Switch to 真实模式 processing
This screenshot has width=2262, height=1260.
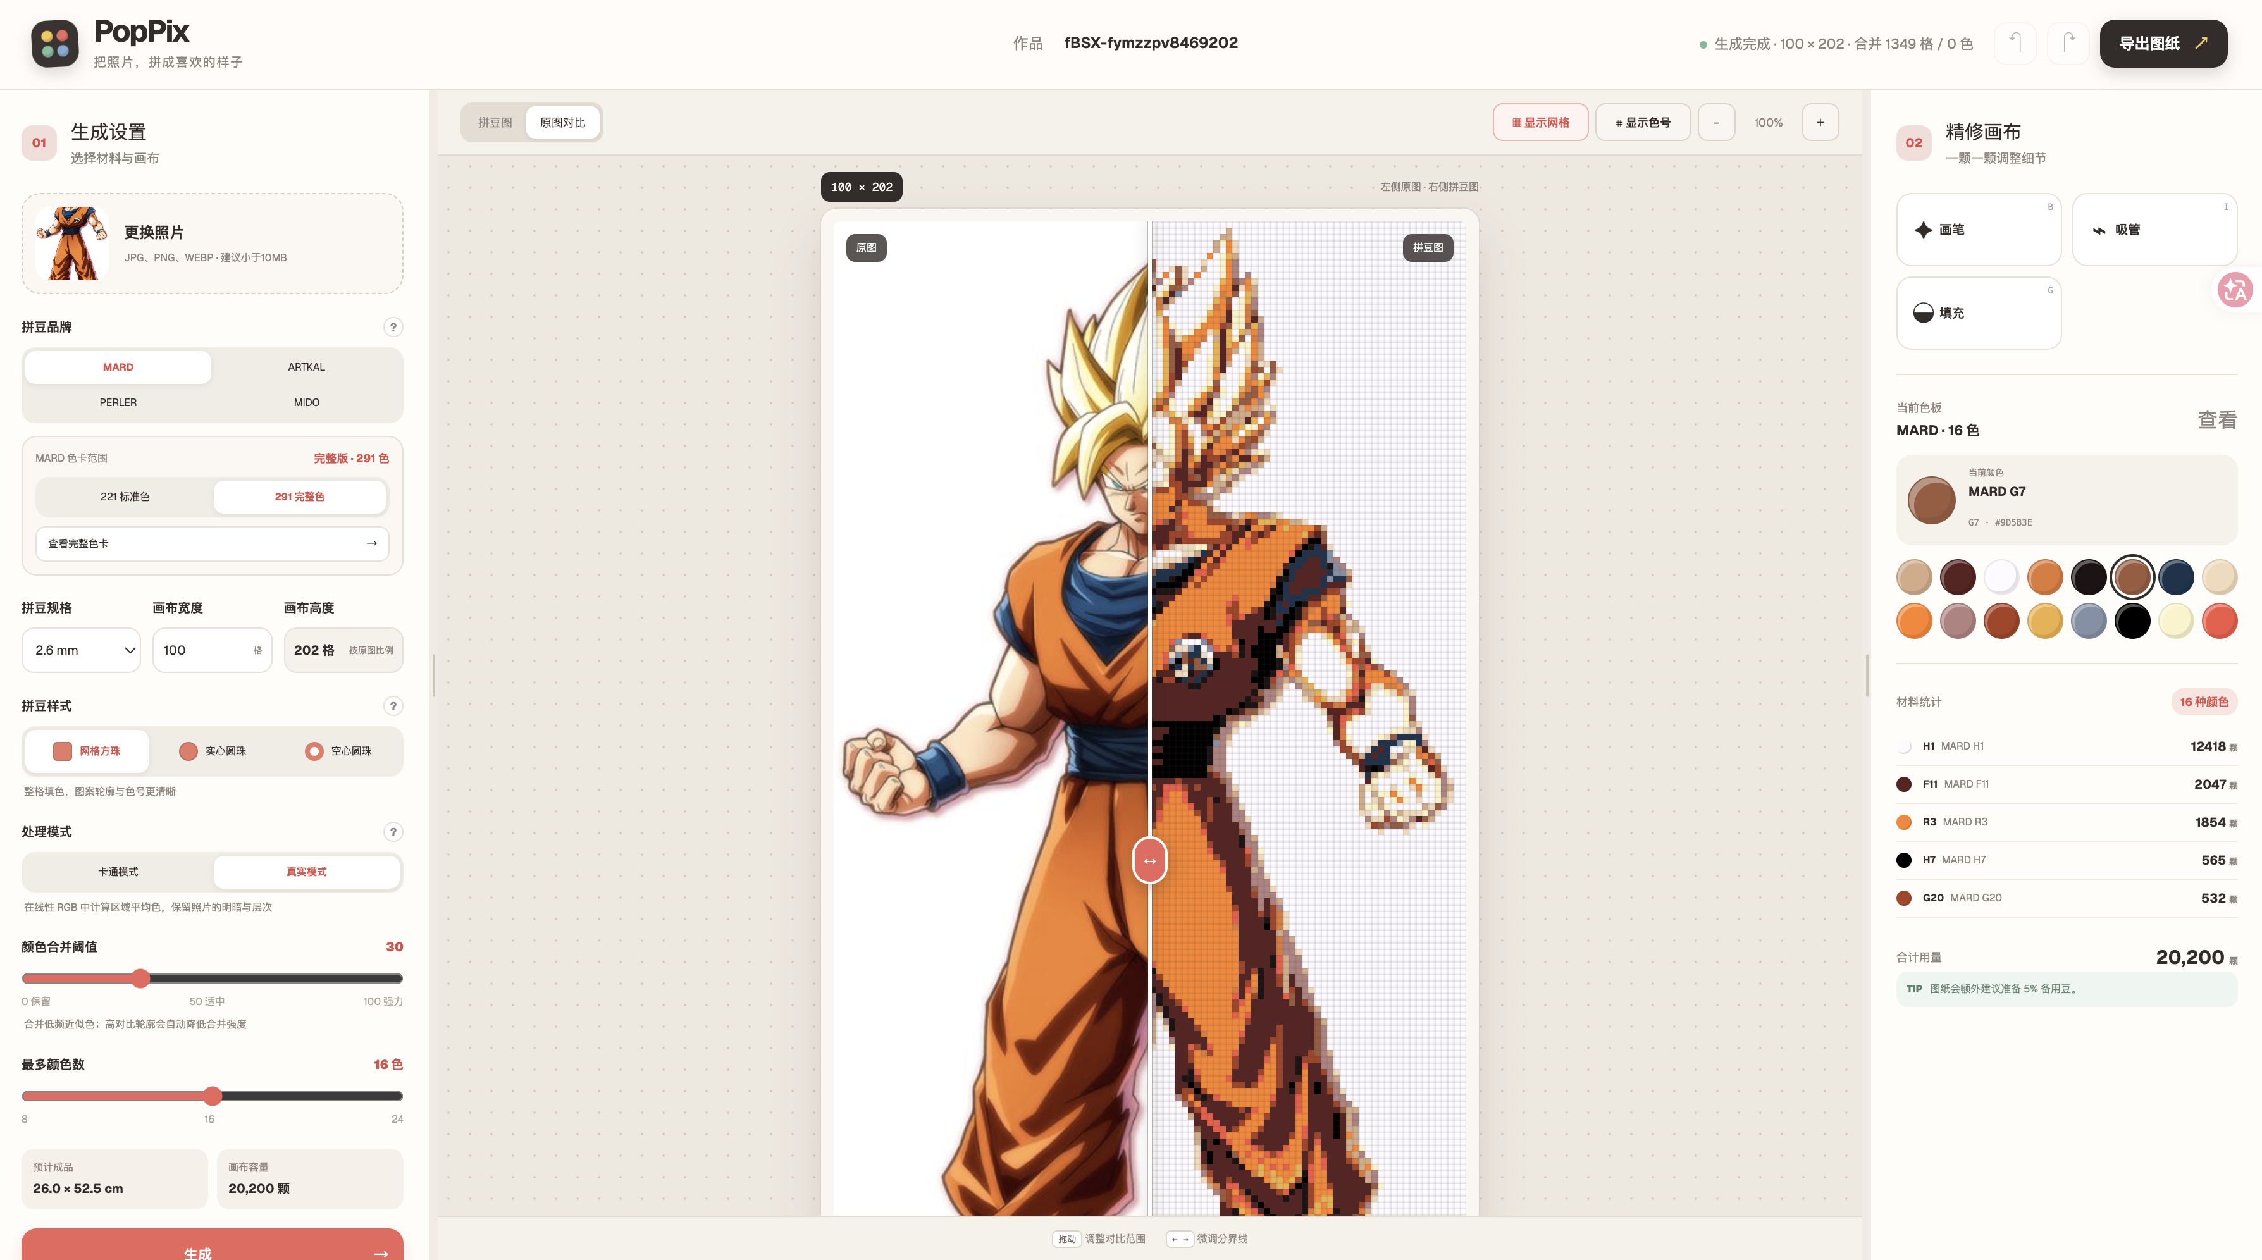click(306, 872)
